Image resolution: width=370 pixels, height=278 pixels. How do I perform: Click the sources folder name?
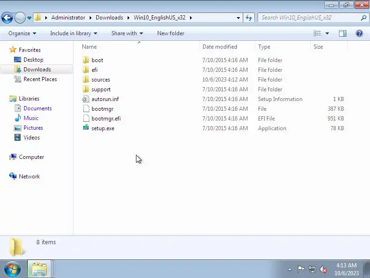click(x=101, y=80)
